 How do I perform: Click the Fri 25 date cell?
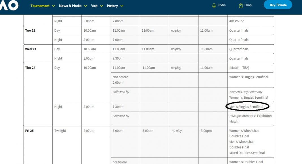[x=29, y=131]
